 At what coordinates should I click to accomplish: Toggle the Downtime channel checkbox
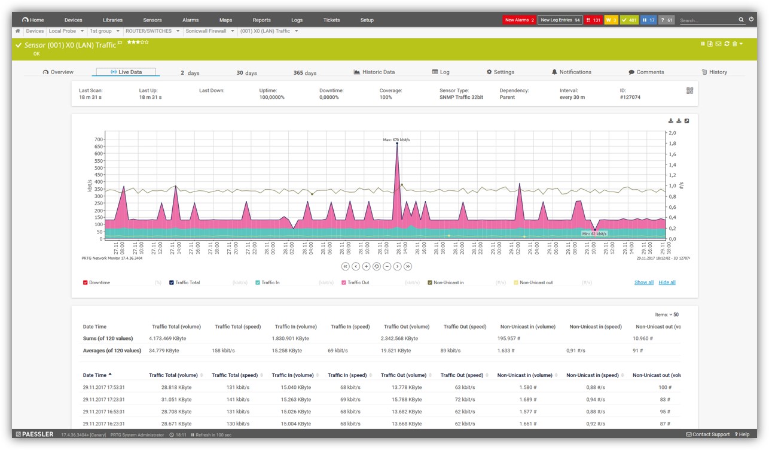coord(86,282)
